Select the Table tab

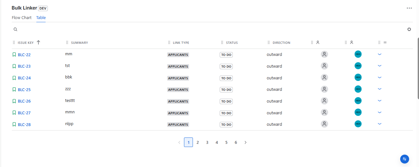pos(41,18)
